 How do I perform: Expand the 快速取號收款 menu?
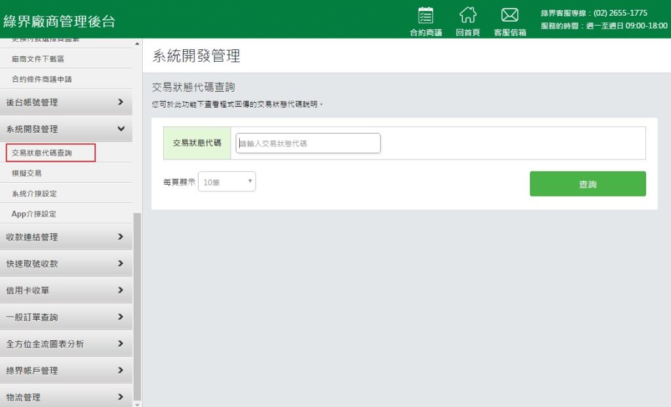click(x=66, y=263)
